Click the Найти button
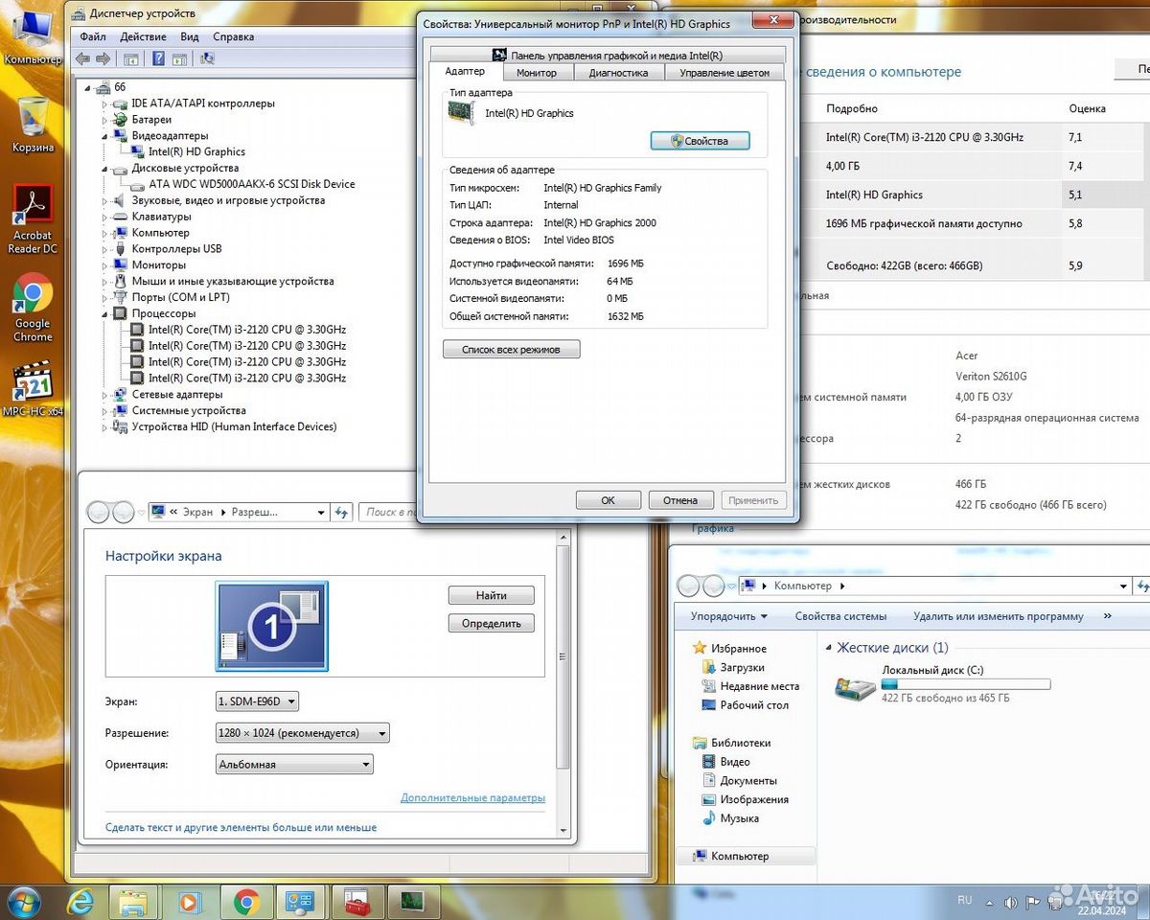Screen dimensions: 1150x920 [x=491, y=595]
